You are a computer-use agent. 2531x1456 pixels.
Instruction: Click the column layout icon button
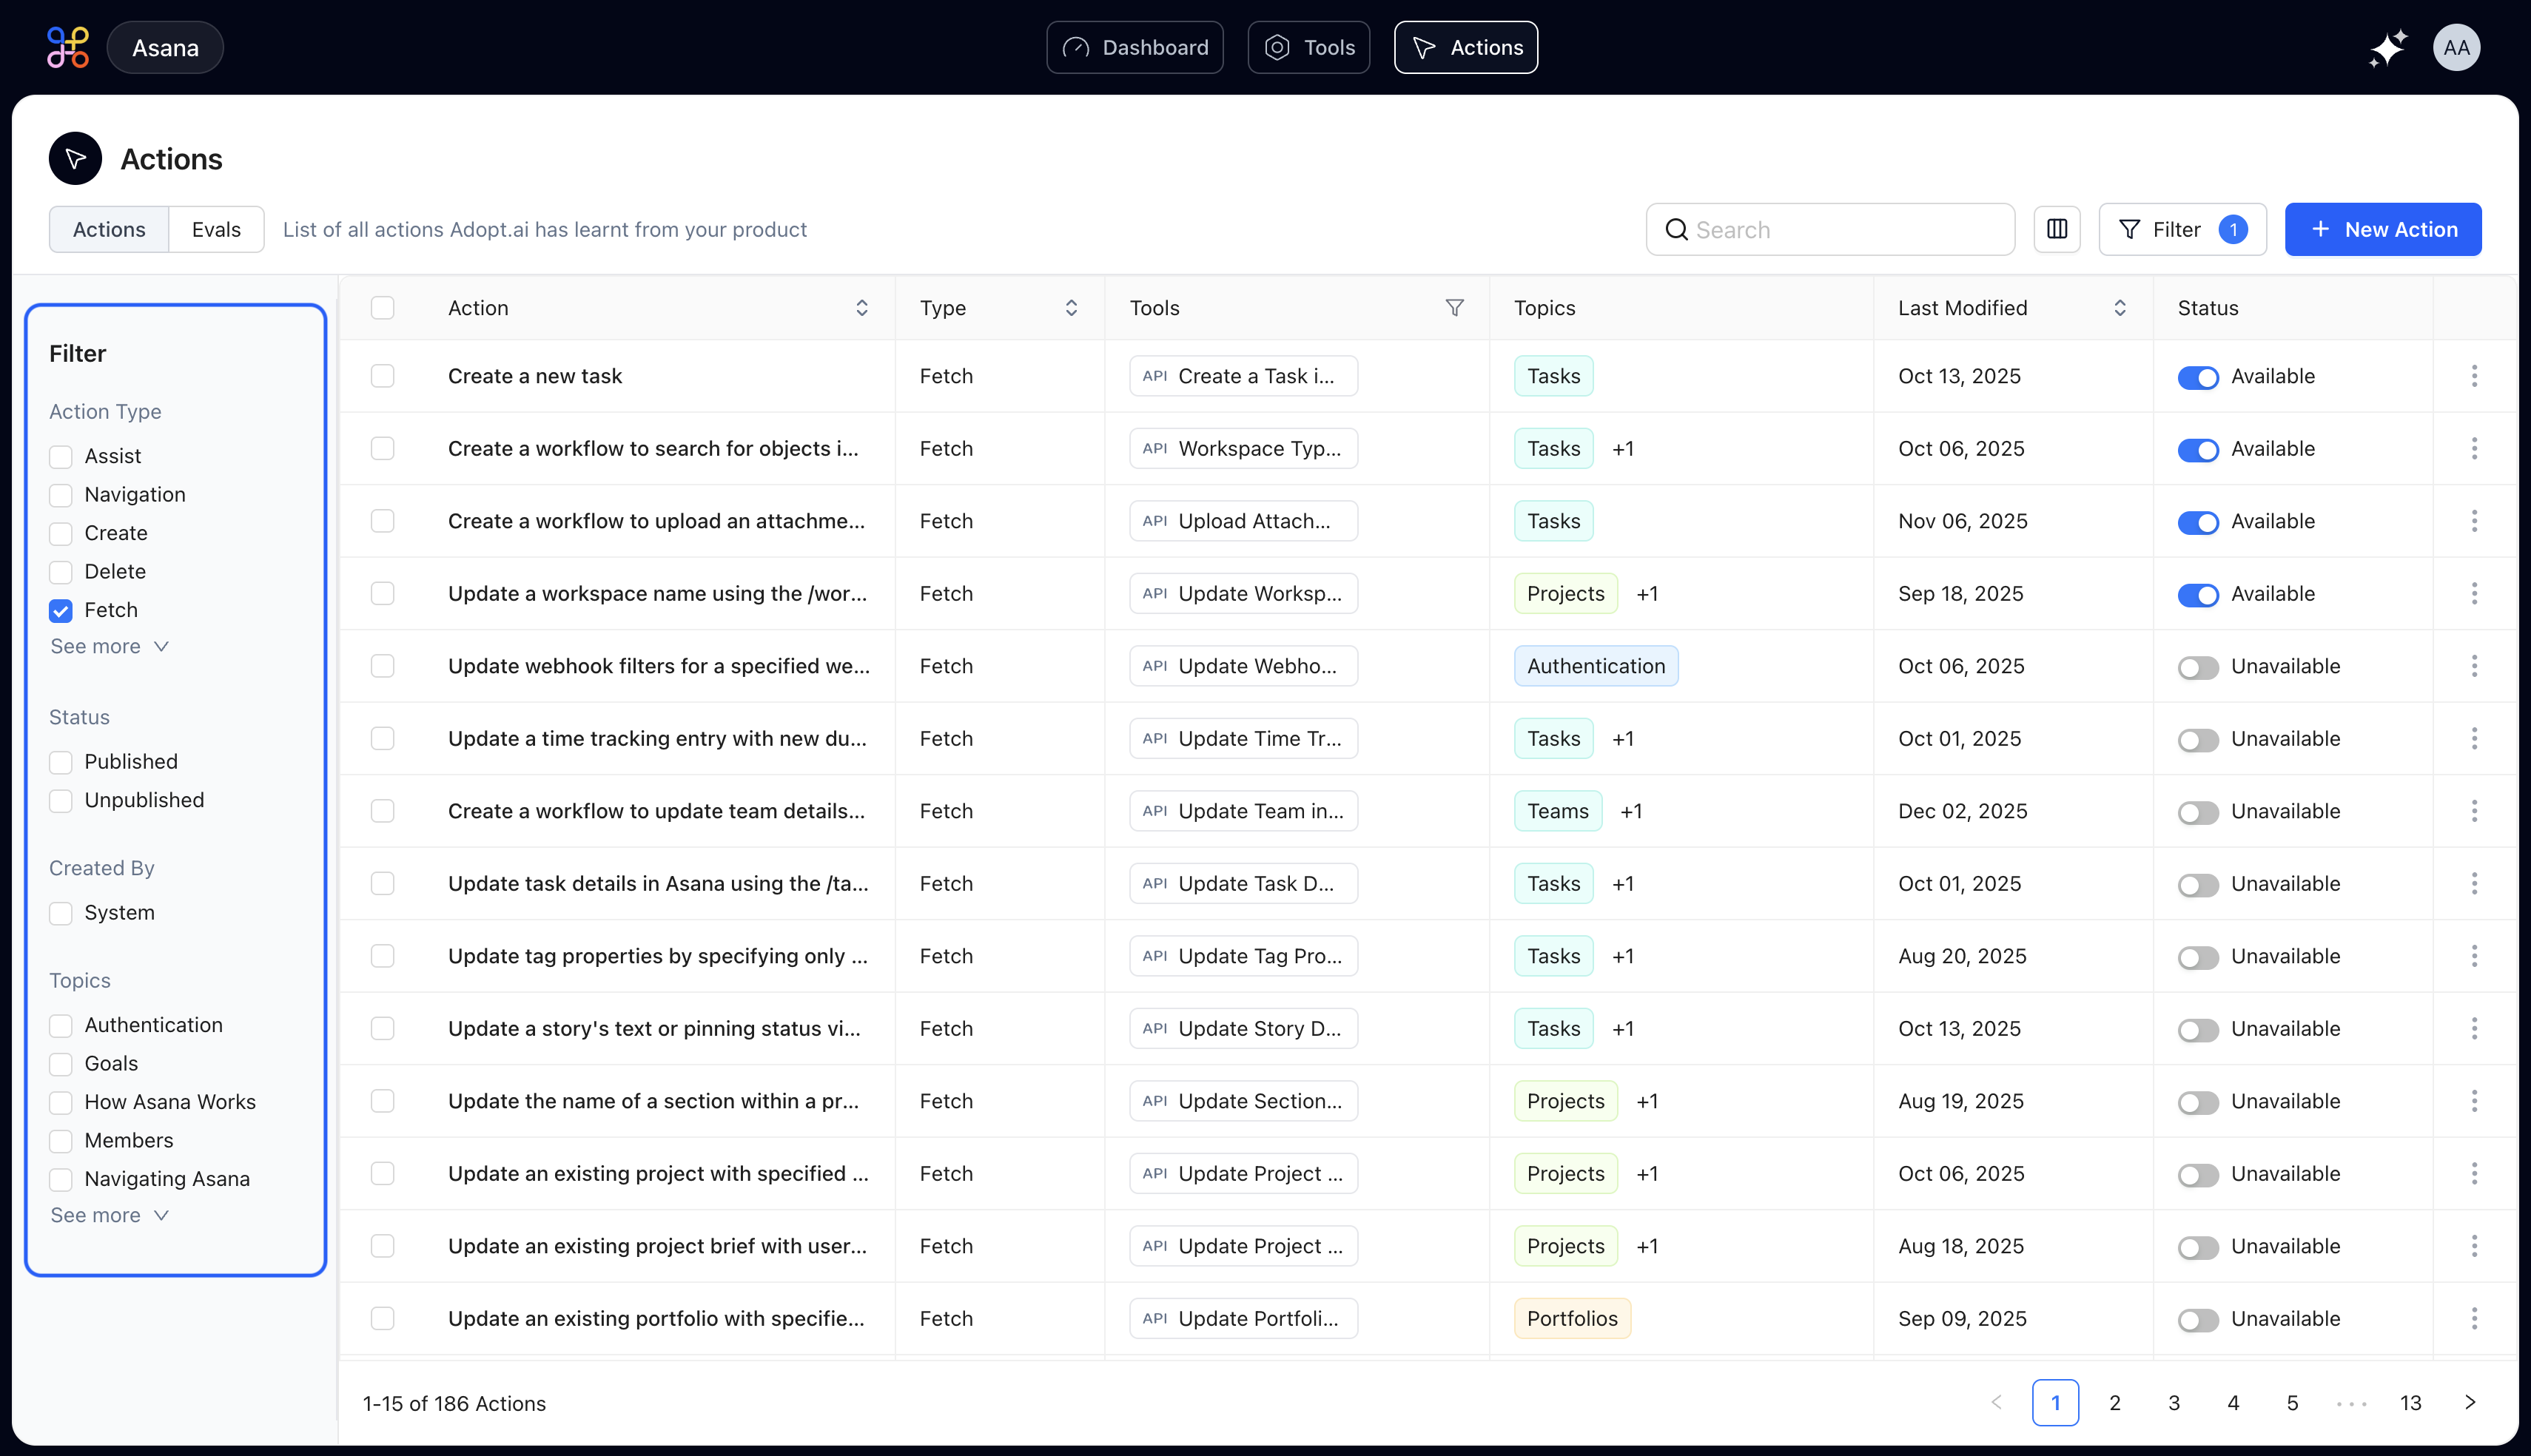[x=2056, y=229]
